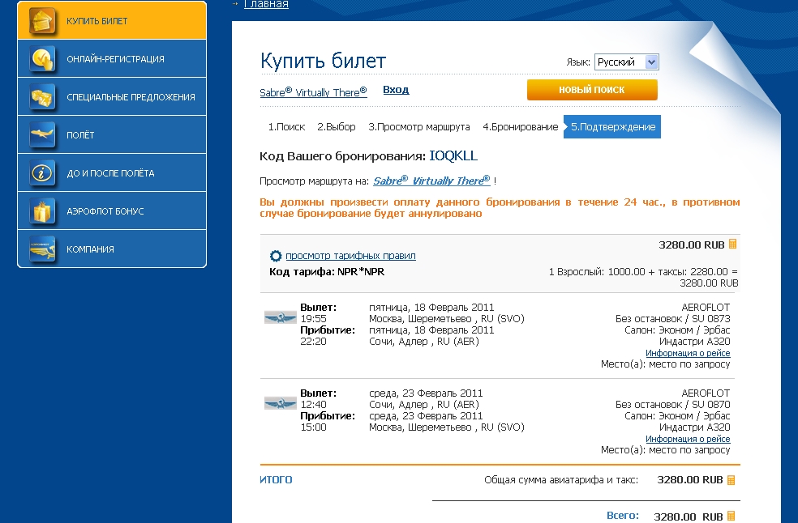Click calculator icon beside Всего total
This screenshot has height=523, width=798.
[x=731, y=516]
